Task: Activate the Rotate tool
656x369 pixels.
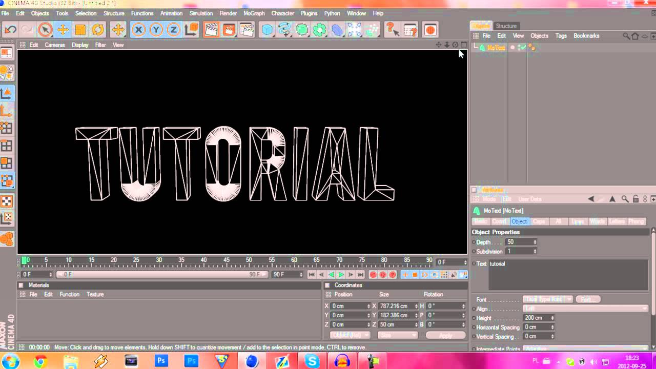Action: click(97, 30)
